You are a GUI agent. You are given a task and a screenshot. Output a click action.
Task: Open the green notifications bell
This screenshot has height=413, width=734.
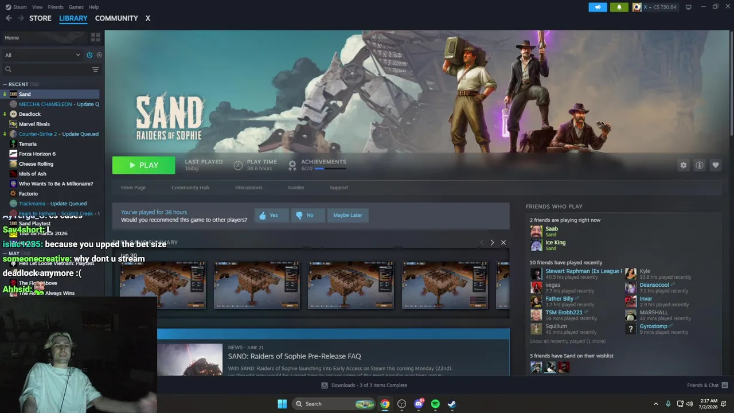click(619, 7)
